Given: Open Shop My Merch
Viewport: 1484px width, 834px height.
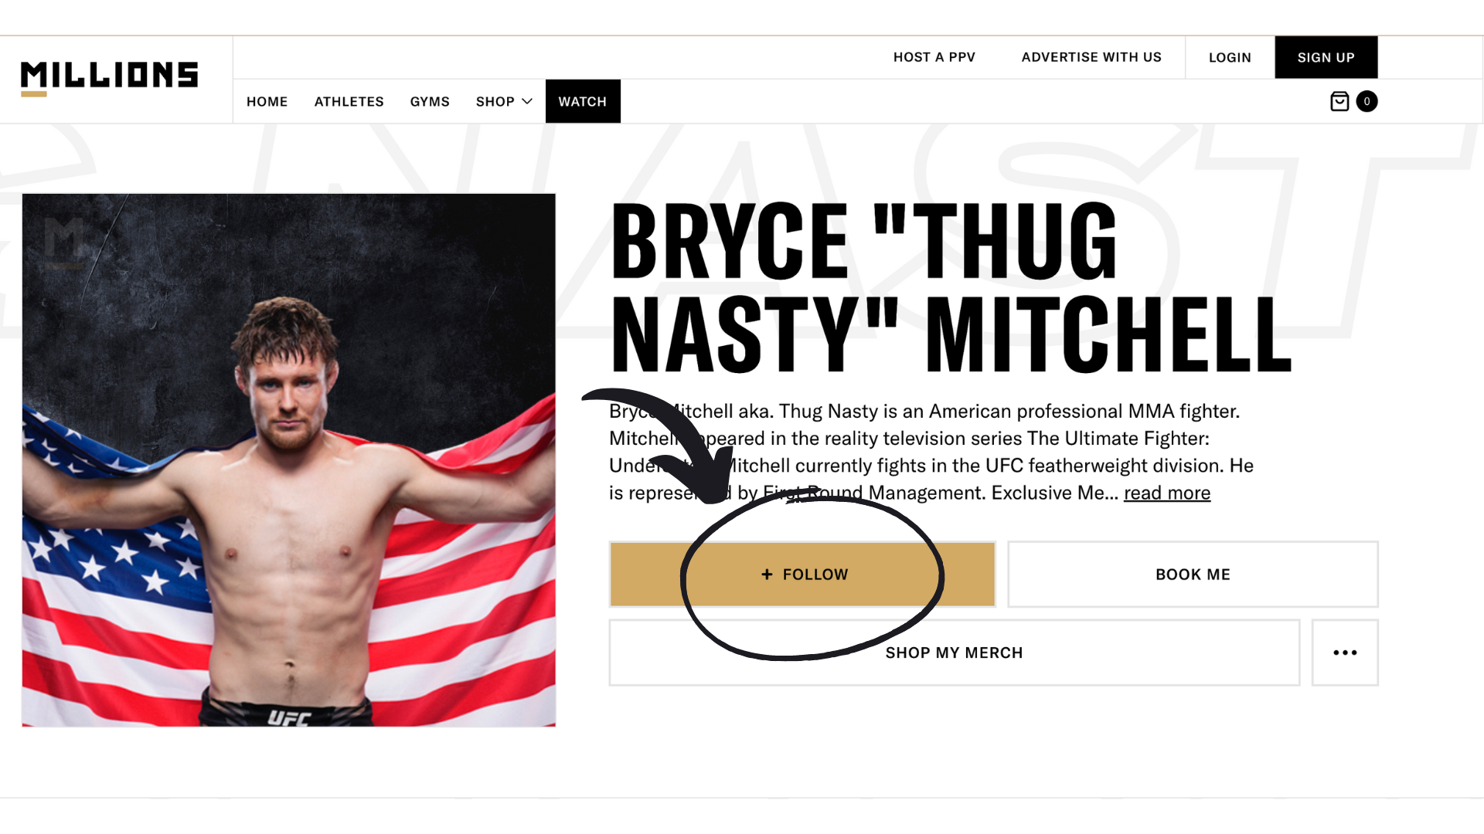Looking at the screenshot, I should click(954, 653).
